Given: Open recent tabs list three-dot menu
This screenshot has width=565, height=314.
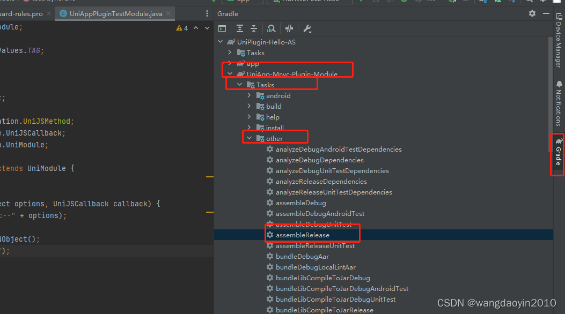Looking at the screenshot, I should 207,14.
